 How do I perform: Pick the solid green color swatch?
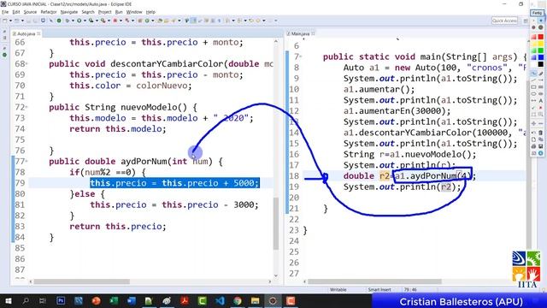tap(541, 50)
